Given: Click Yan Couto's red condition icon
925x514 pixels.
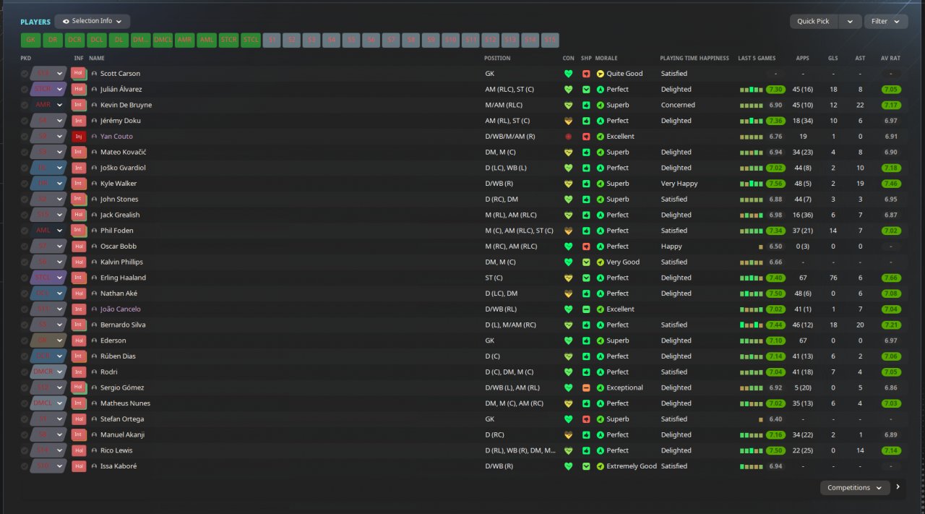Looking at the screenshot, I should coord(568,137).
